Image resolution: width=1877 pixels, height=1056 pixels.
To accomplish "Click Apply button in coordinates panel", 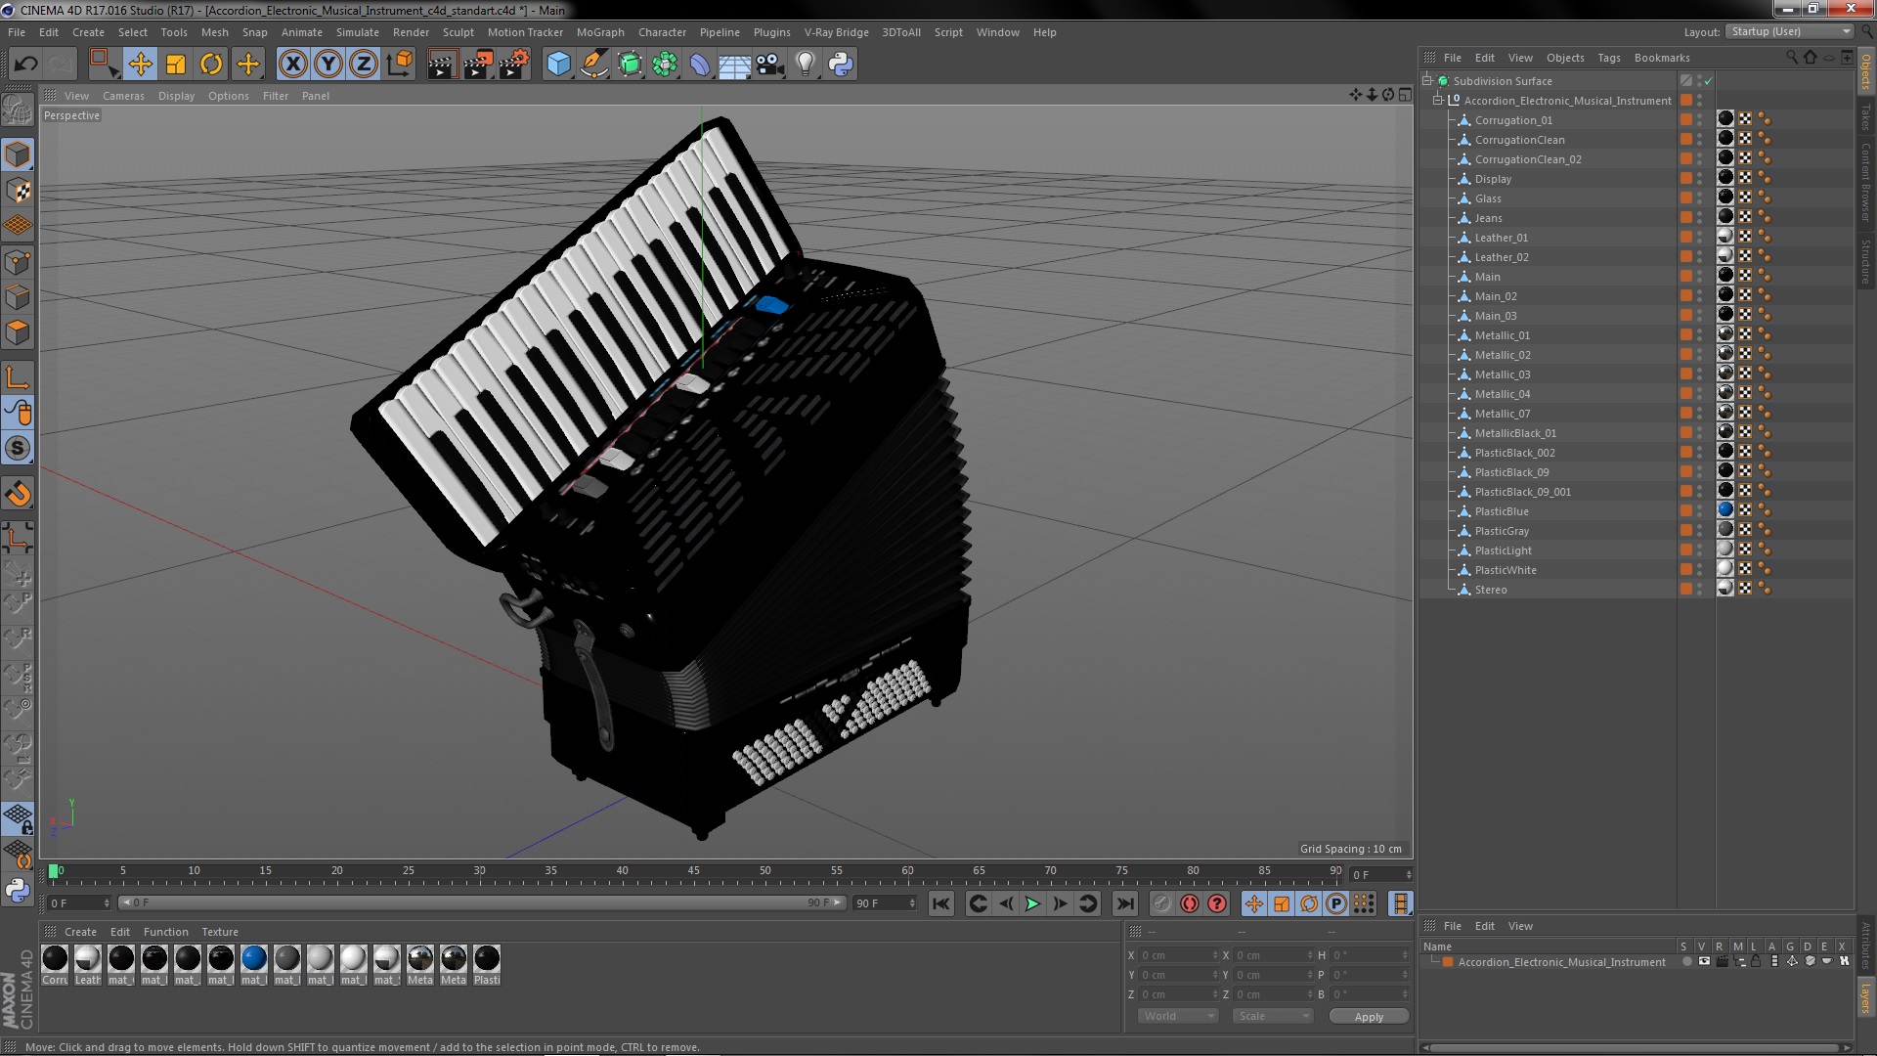I will 1369,1016.
